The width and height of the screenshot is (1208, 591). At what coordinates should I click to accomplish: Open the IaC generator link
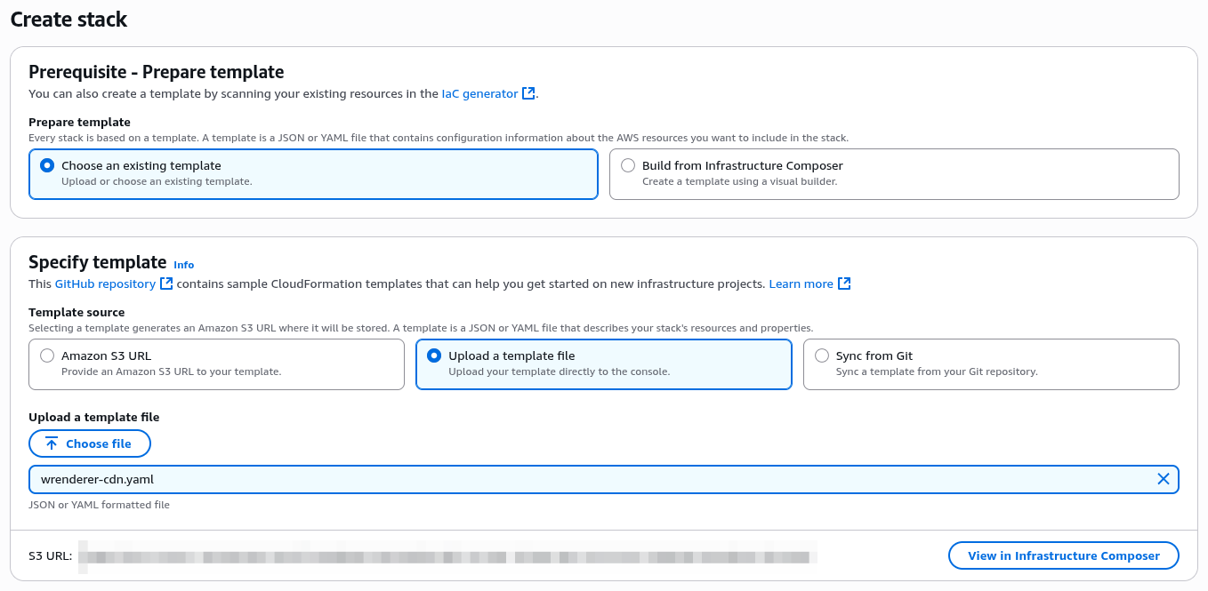tap(480, 92)
